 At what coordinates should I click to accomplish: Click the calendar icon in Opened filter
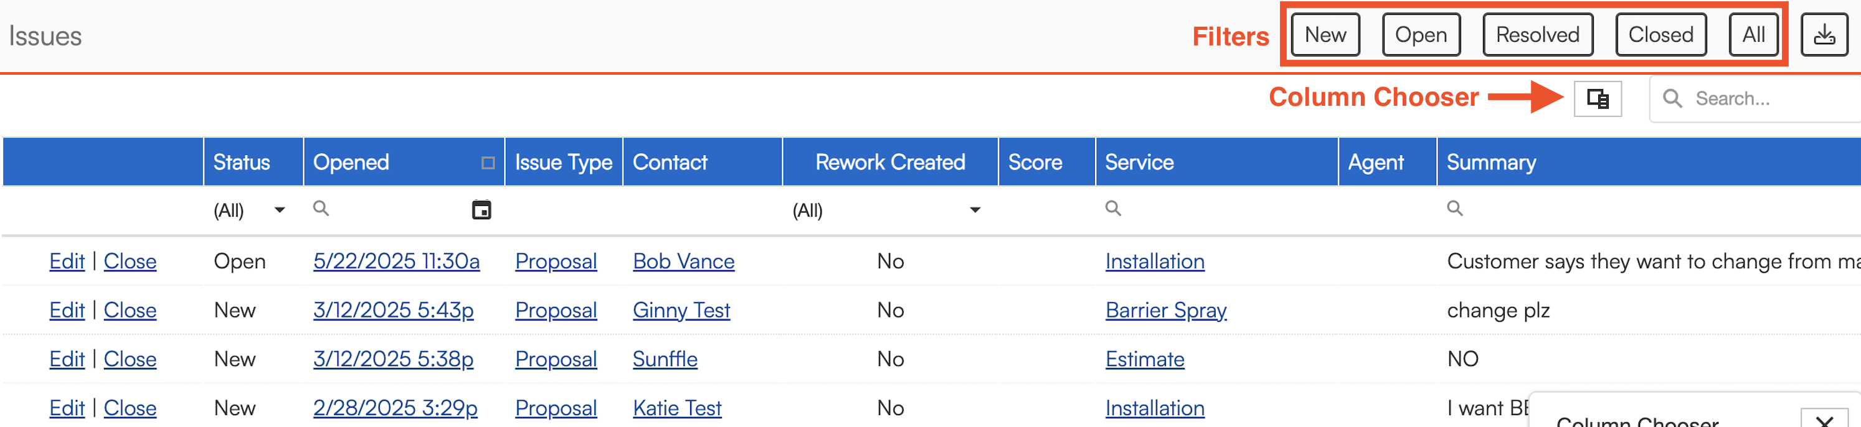tap(481, 210)
